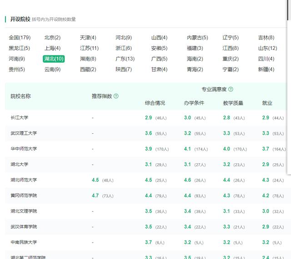291x259 pixels.
Task: Click 华中师范大学 overall score 3.9
Action: (x=149, y=149)
